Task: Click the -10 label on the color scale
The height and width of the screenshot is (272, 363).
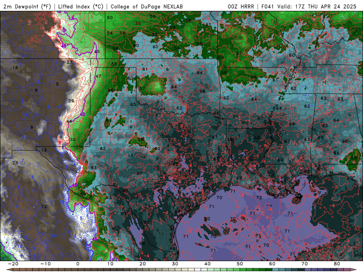Action: pos(45,264)
